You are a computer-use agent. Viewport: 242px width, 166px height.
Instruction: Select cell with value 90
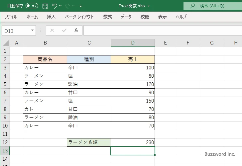[x=133, y=93]
